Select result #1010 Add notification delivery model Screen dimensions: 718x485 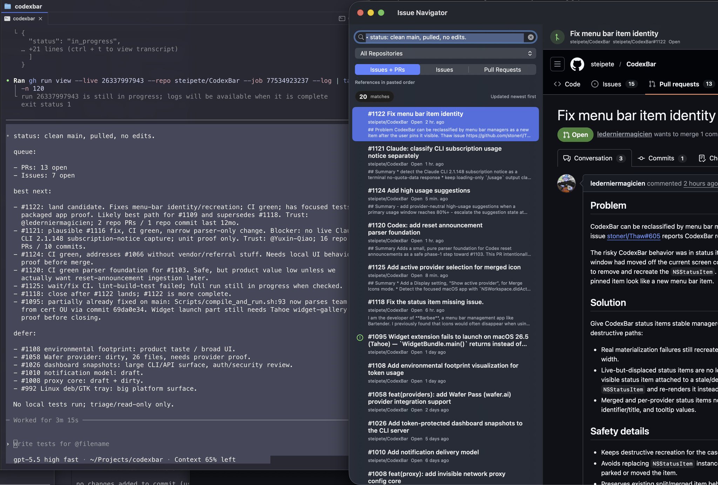point(445,456)
